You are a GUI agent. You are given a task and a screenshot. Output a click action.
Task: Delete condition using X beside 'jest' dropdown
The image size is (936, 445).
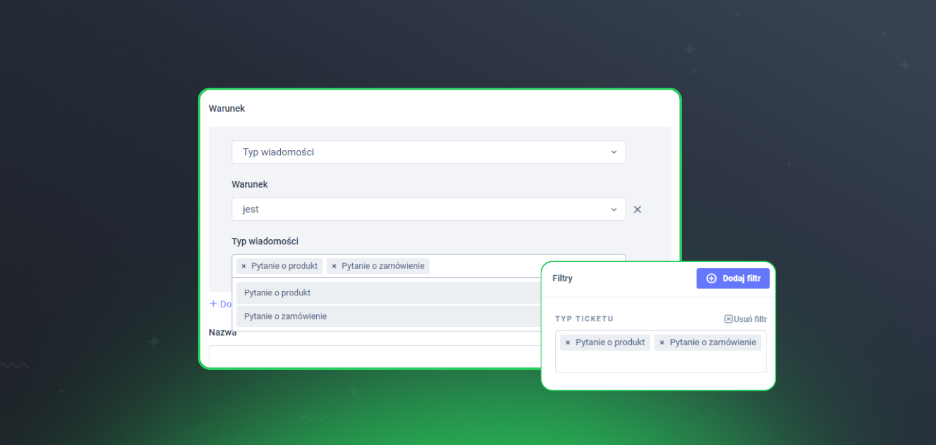[x=637, y=210]
